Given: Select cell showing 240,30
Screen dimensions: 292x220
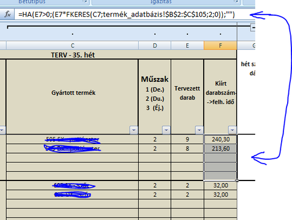Looking at the screenshot, I should click(x=220, y=139).
